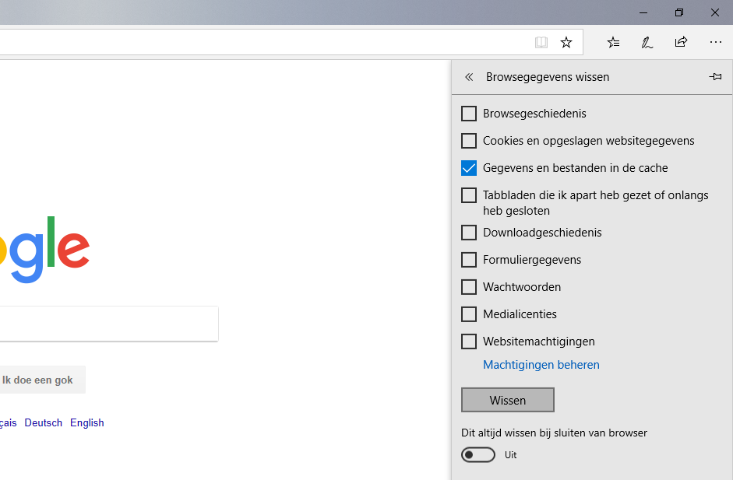
Task: Check Tabbladen die ik apart heb gezet
Action: click(469, 195)
